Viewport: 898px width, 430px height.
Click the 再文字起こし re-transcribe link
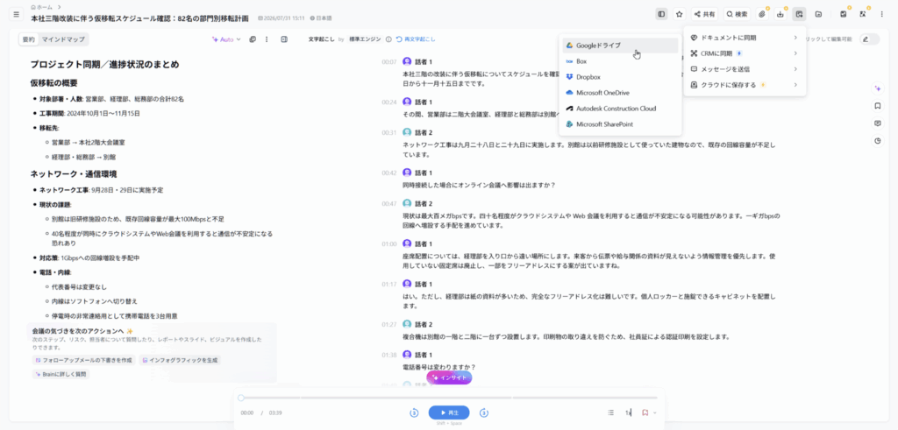[x=416, y=39]
